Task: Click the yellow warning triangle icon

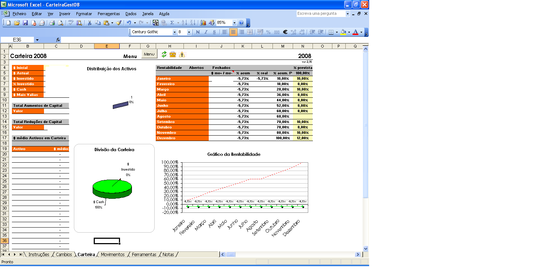Action: (x=182, y=54)
